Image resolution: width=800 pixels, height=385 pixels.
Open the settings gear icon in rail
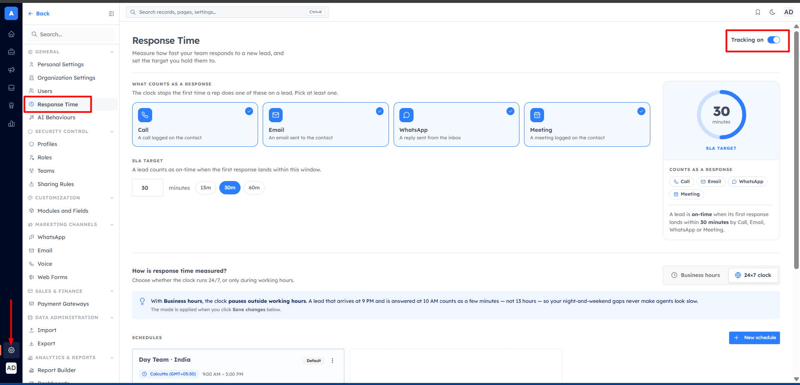click(x=11, y=350)
